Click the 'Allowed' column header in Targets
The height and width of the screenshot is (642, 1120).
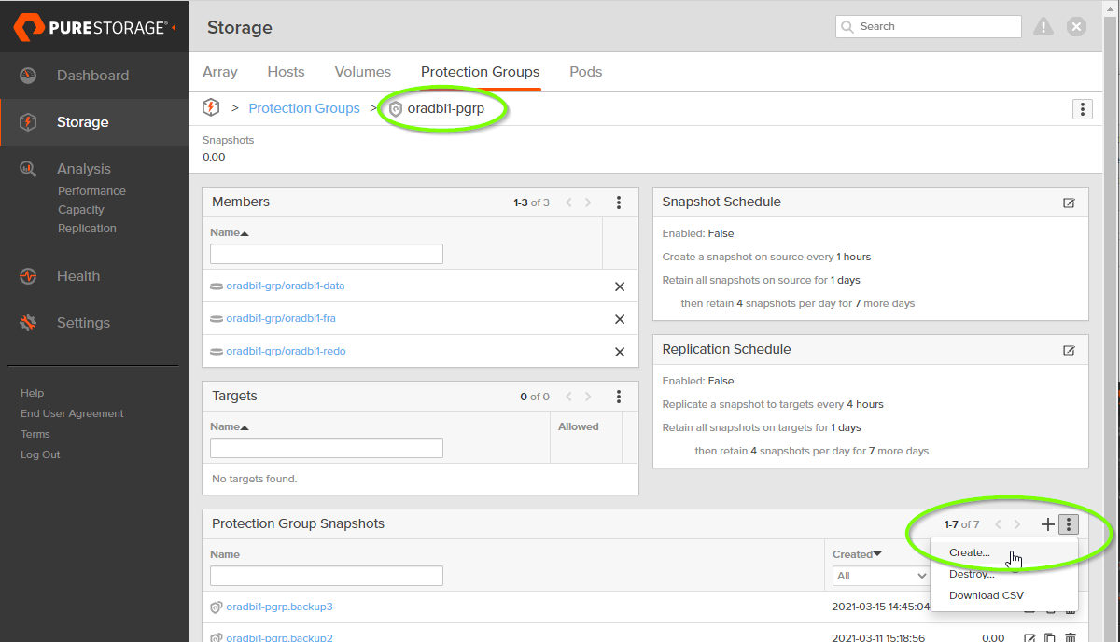(579, 426)
